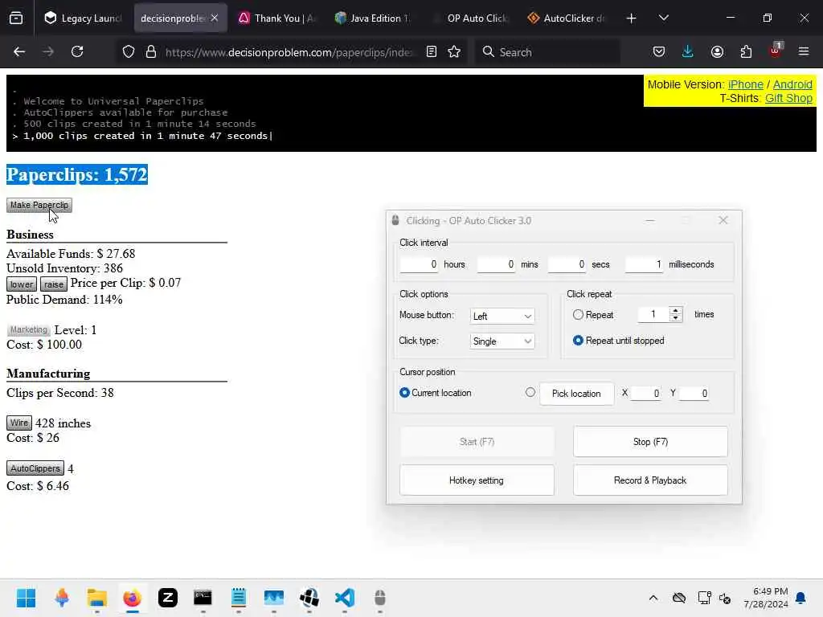Select Repeat until stopped radio button
823x617 pixels.
pos(578,341)
